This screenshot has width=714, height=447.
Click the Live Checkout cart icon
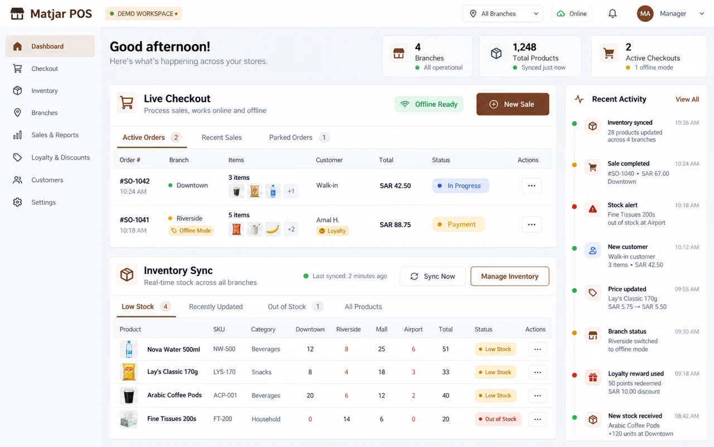(127, 103)
